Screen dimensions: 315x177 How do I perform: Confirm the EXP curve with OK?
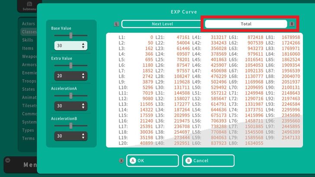tap(152, 161)
